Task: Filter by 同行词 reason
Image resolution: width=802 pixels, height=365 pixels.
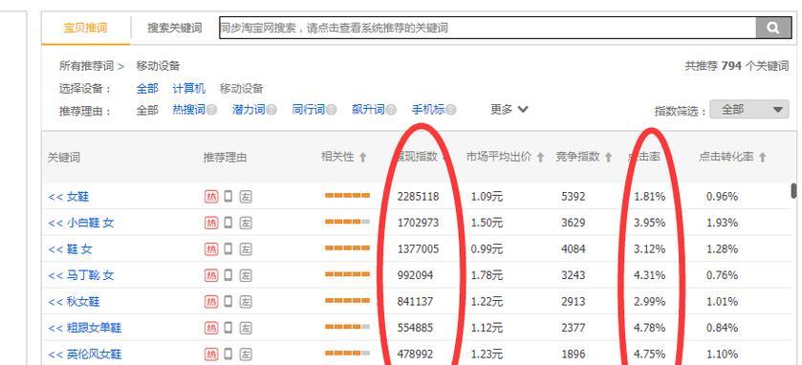Action: (x=309, y=110)
